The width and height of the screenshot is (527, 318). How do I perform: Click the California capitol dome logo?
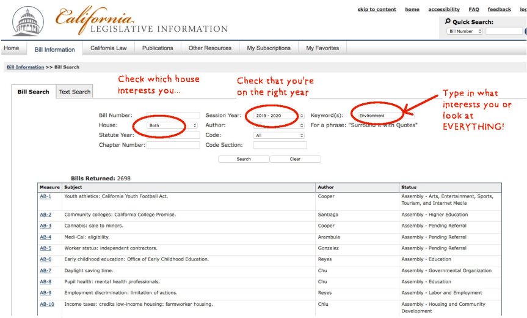27,21
